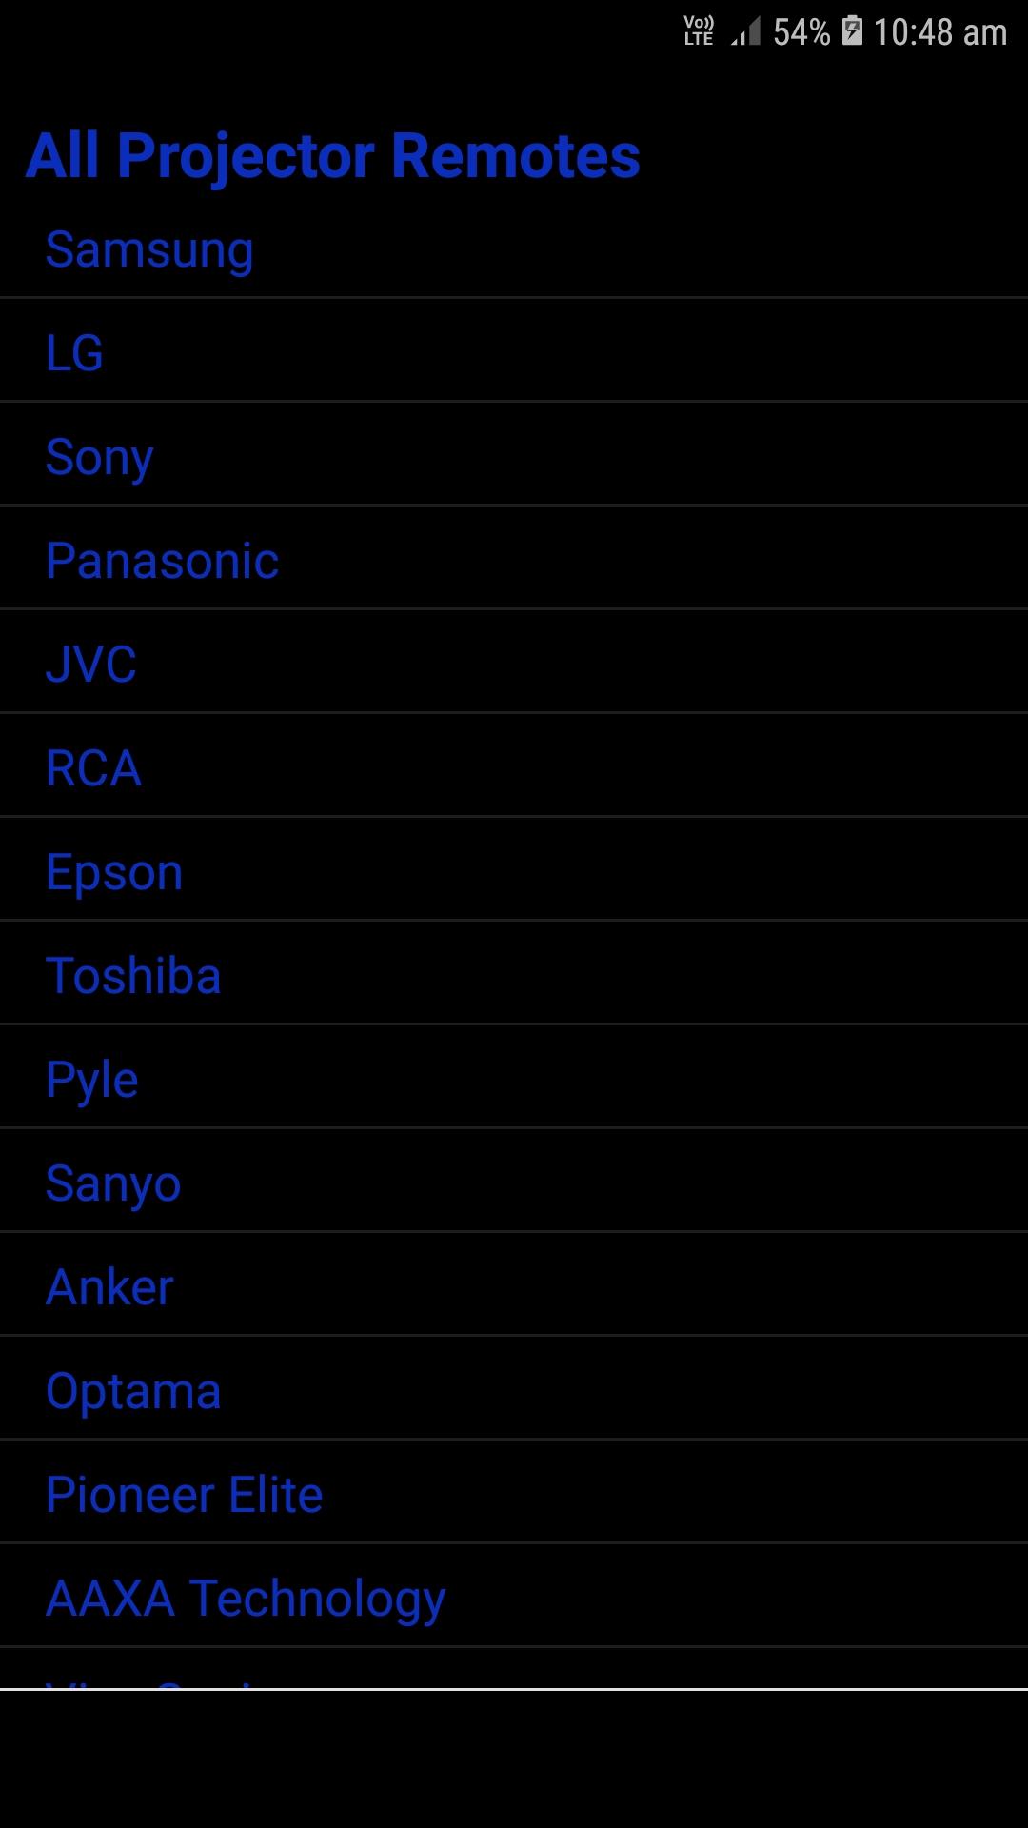The height and width of the screenshot is (1828, 1028).
Task: Select AAXA Technology brand
Action: click(514, 1596)
